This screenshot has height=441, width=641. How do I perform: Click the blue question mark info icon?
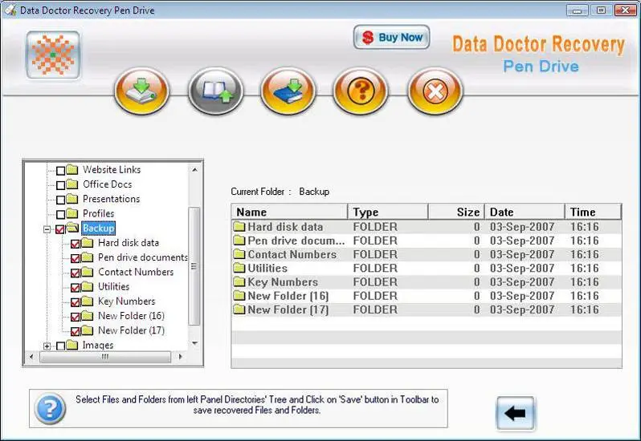(x=50, y=408)
